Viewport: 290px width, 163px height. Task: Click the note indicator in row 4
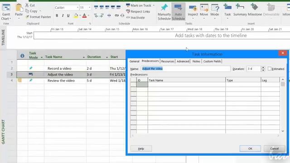point(19,81)
